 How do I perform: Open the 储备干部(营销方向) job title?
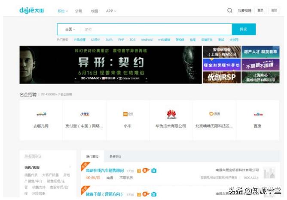104,194
